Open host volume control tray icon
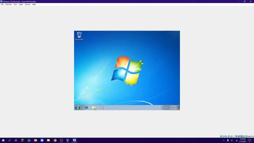The height and width of the screenshot is (143, 254). [232, 140]
